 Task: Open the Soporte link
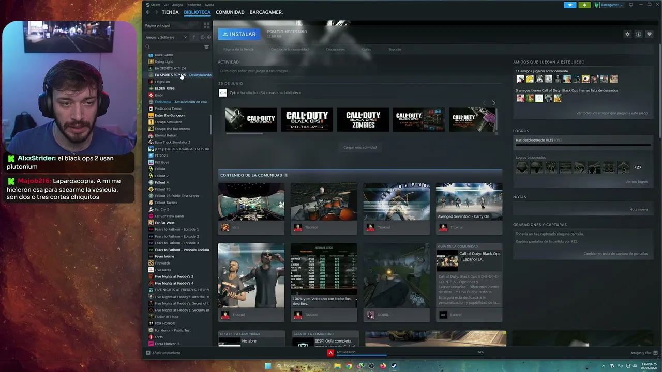(x=395, y=49)
